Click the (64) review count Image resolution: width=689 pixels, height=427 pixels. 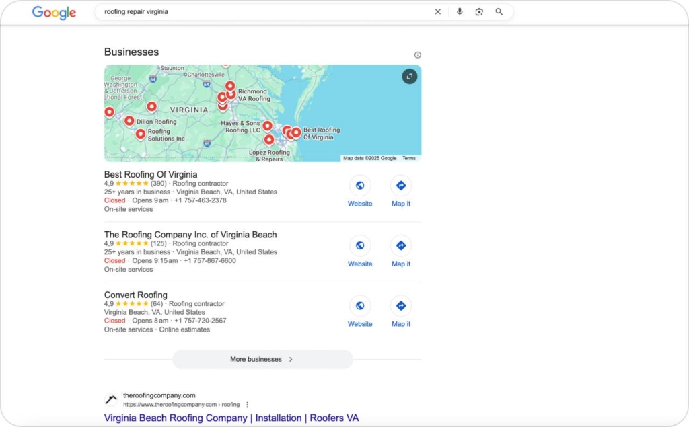pyautogui.click(x=156, y=303)
